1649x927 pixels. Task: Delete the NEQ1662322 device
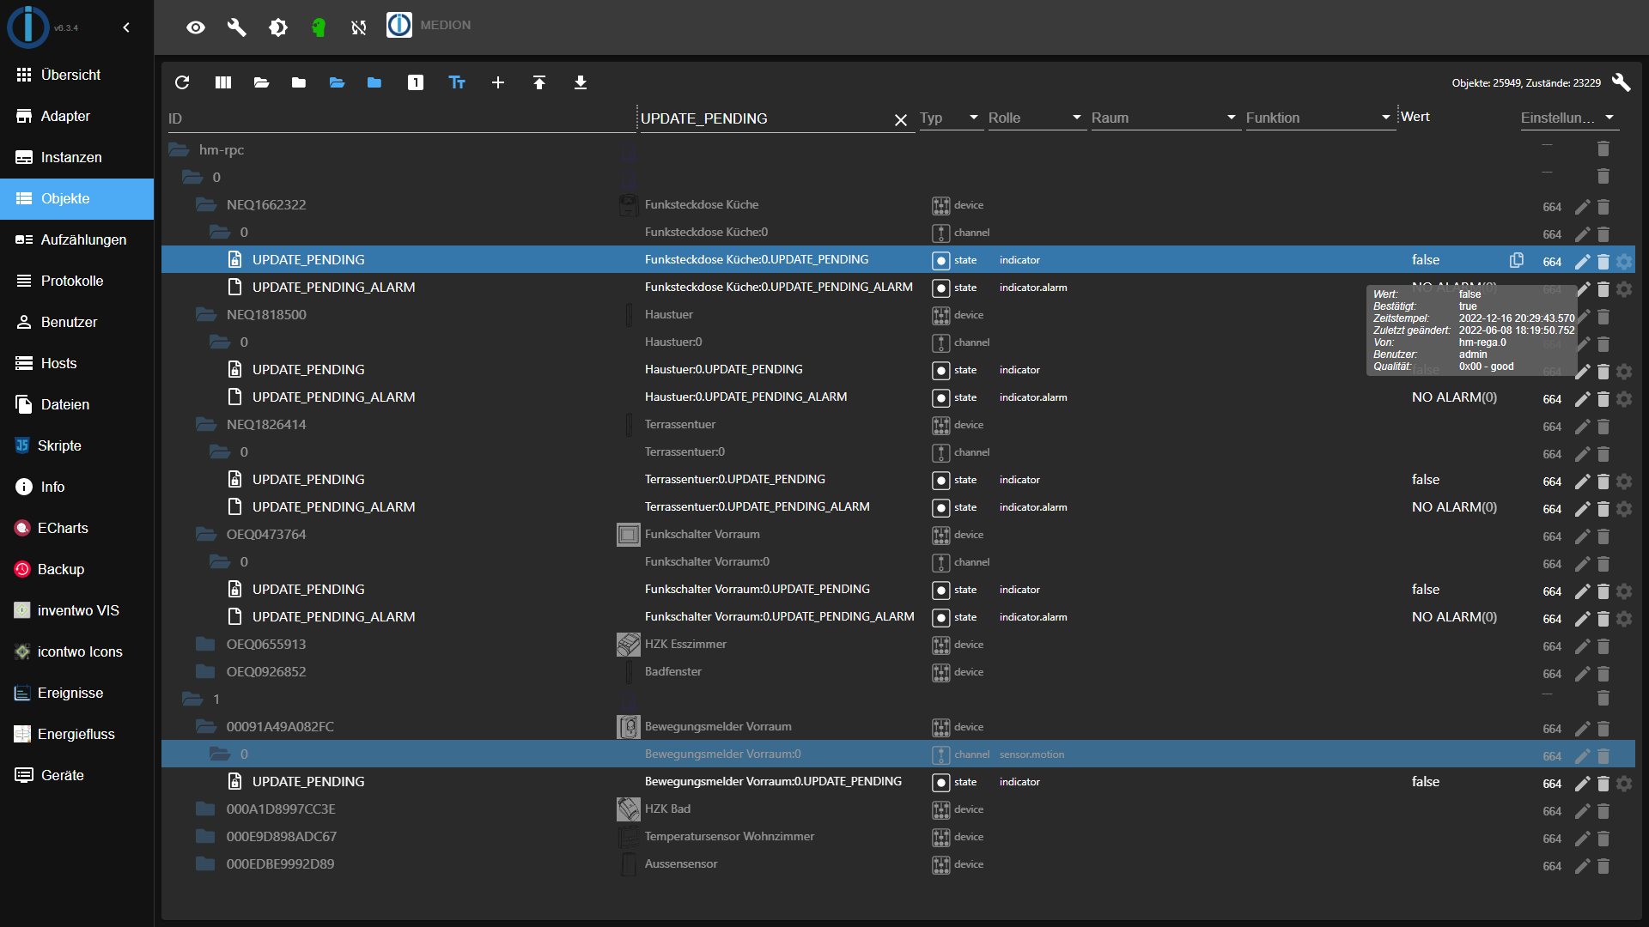(1603, 206)
